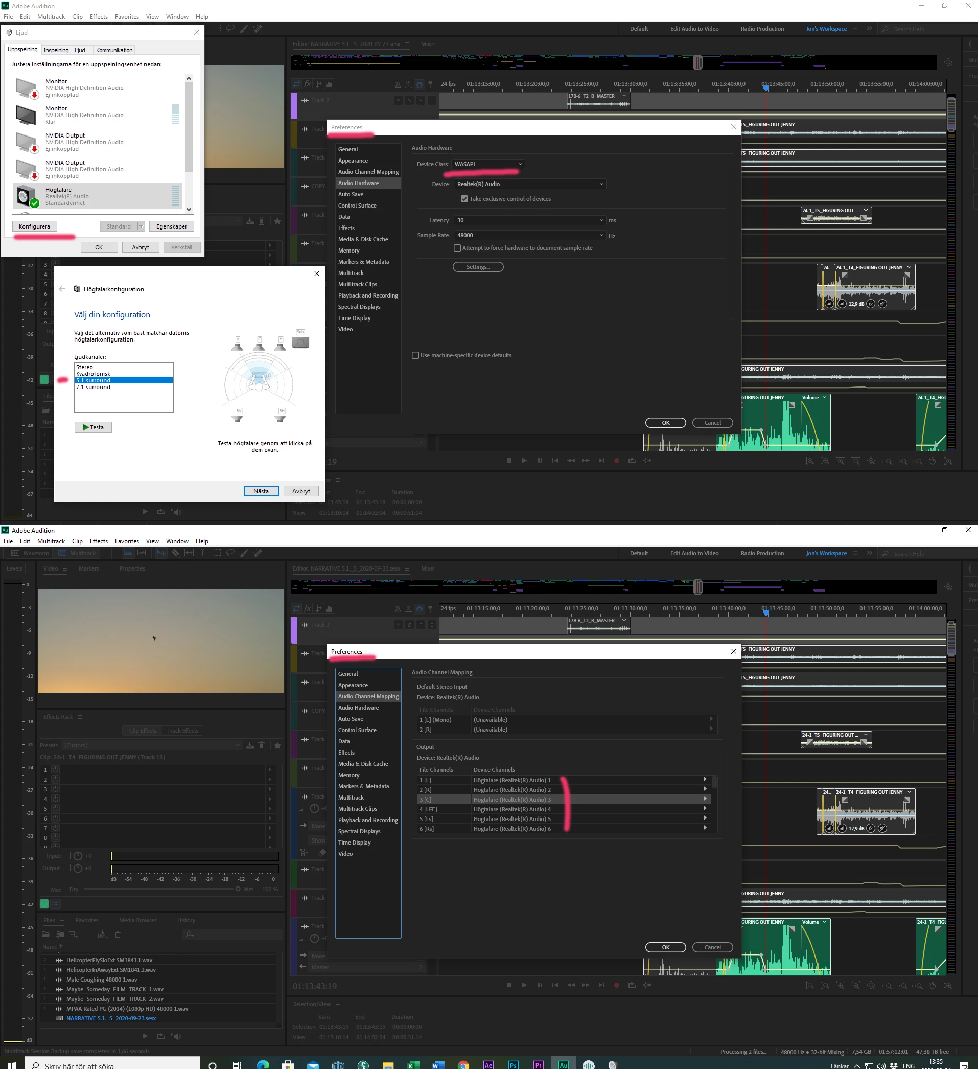The height and width of the screenshot is (1069, 978).
Task: Select 7.1-surround in Ljudkanaler list
Action: (124, 387)
